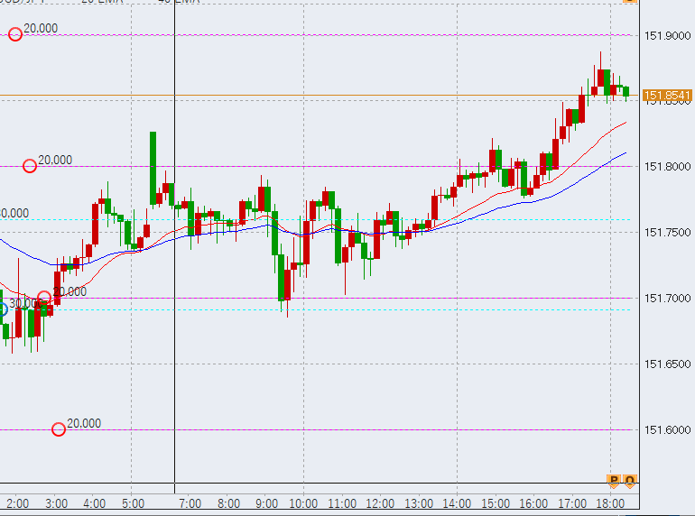Click the red order circle at 151.900
This screenshot has width=695, height=516.
[x=14, y=34]
